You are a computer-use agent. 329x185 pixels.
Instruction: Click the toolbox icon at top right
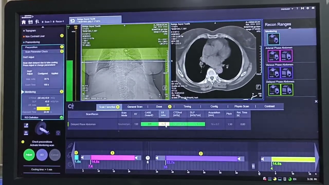coord(313,8)
